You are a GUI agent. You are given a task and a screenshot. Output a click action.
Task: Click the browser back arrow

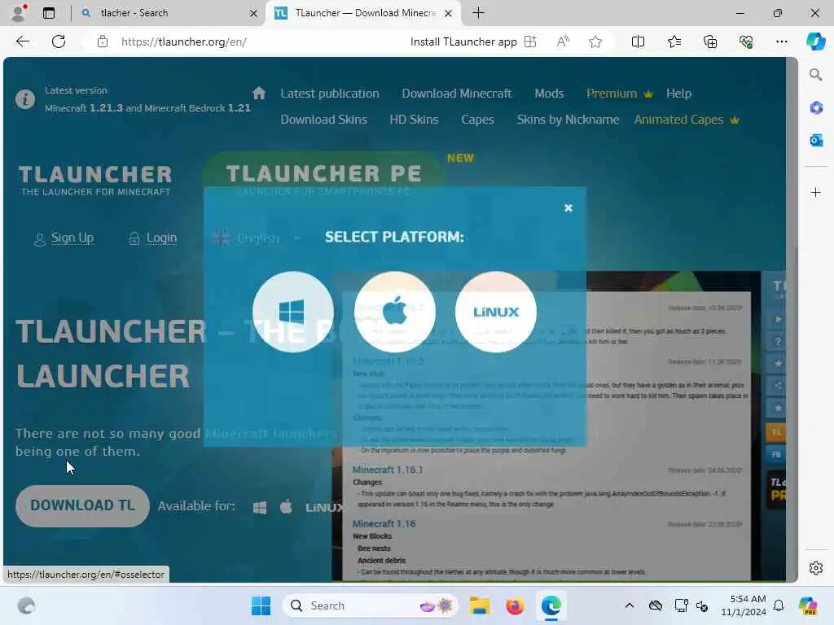[x=22, y=42]
